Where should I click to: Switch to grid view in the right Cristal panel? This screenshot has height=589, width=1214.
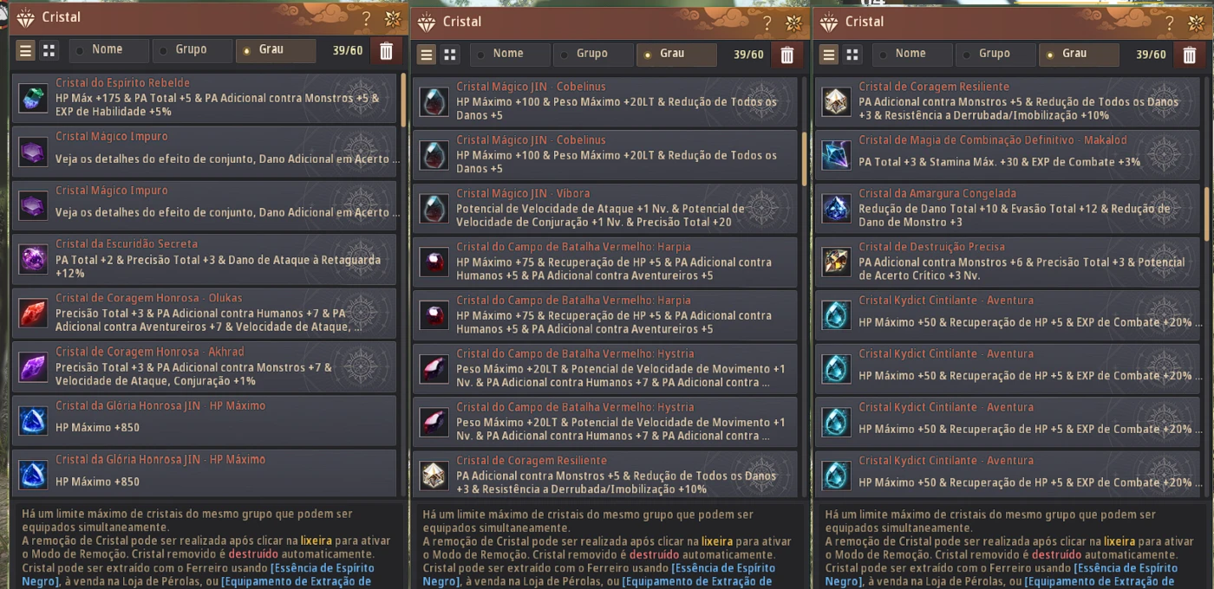click(x=852, y=55)
